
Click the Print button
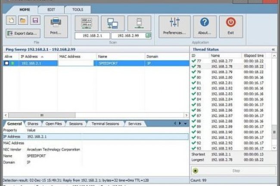click(x=56, y=26)
